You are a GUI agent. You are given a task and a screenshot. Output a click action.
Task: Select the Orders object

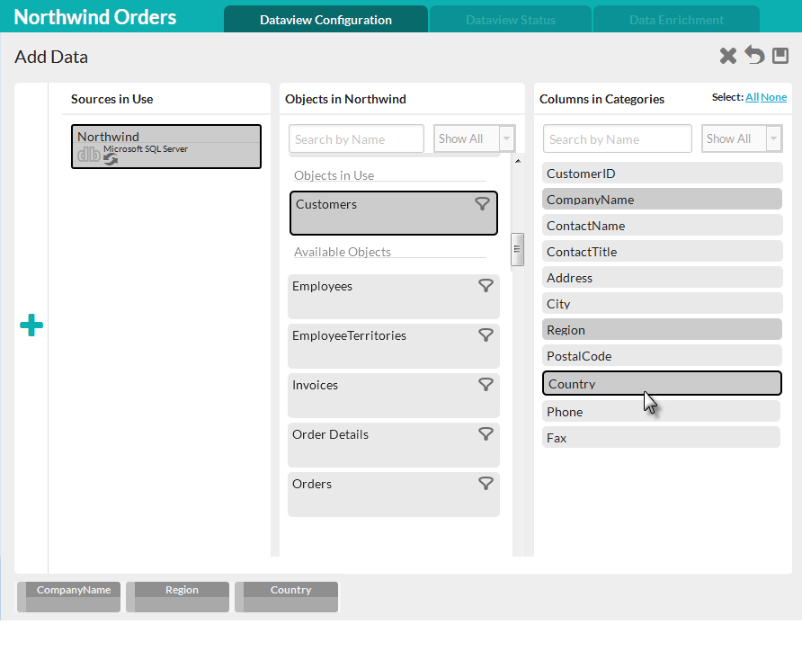pos(393,494)
